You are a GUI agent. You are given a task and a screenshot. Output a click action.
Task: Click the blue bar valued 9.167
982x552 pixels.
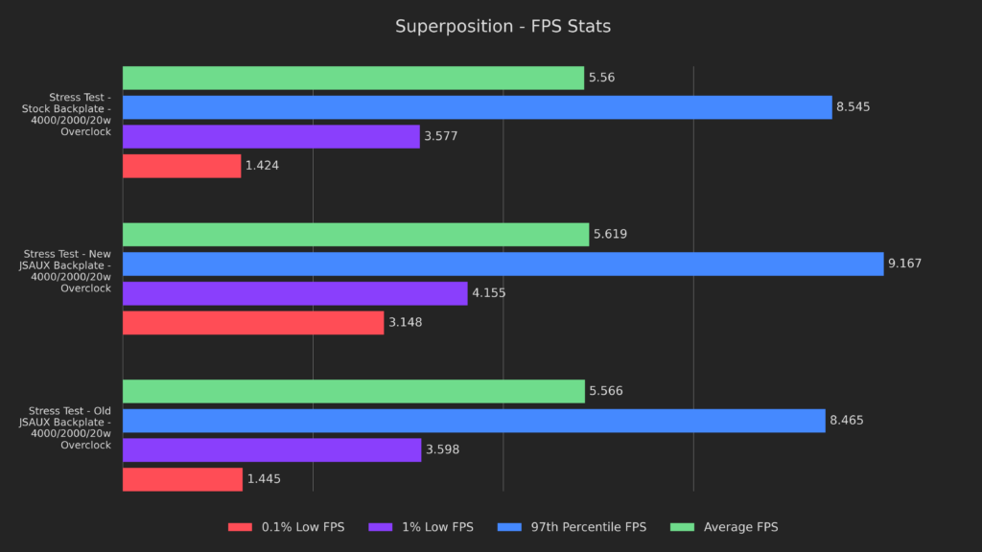[x=503, y=264]
